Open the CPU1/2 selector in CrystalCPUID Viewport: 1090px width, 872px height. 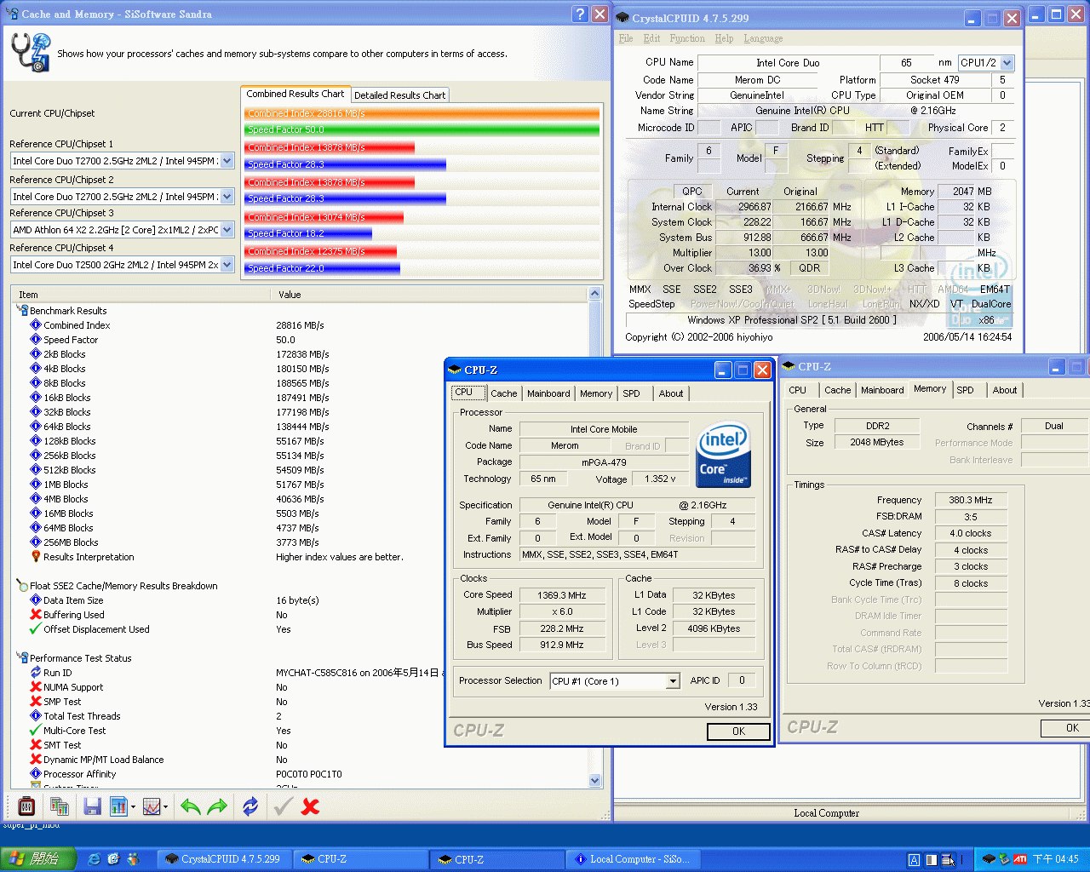(1007, 62)
